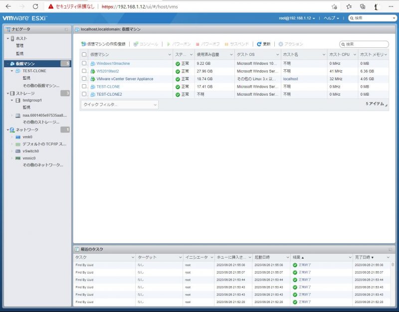Open the Windows10machine VM link

tap(113, 64)
